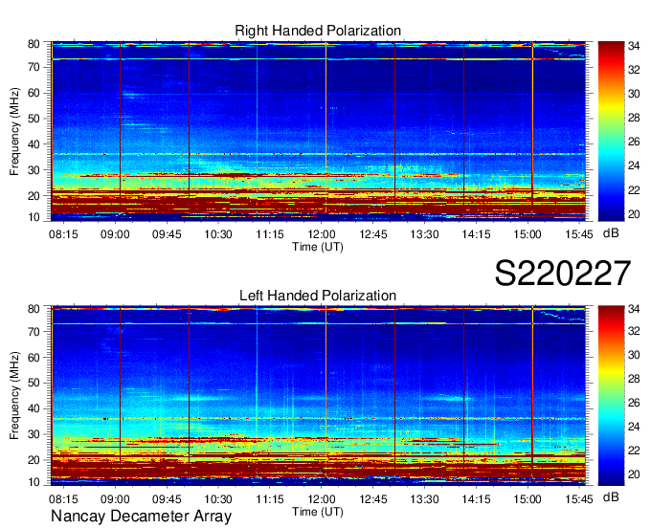Click the Right Handed Polarization spectrogram image

318,131
